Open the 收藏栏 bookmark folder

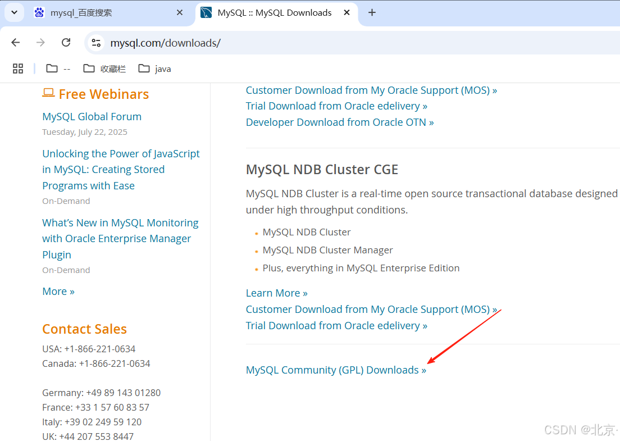[104, 69]
